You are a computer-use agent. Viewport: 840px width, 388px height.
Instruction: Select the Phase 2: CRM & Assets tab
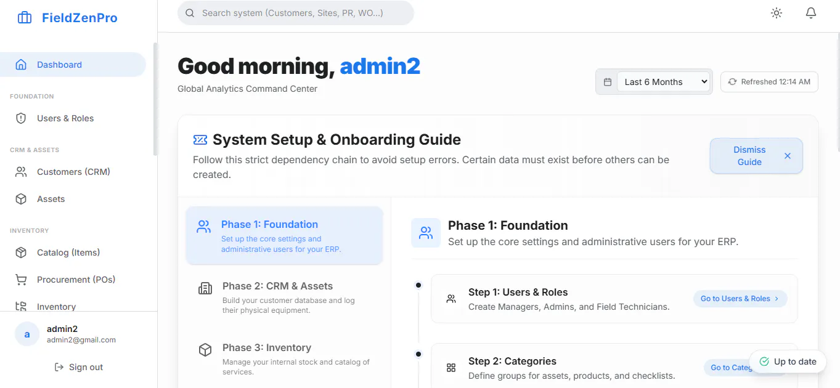284,297
